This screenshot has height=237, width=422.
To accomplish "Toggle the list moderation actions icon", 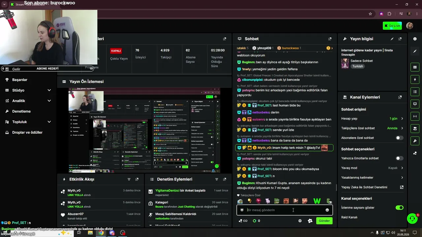I will [415, 92].
